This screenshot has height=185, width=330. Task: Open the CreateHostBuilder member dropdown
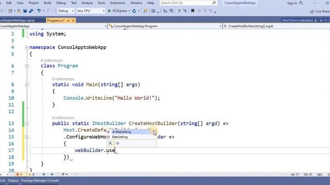[276, 26]
